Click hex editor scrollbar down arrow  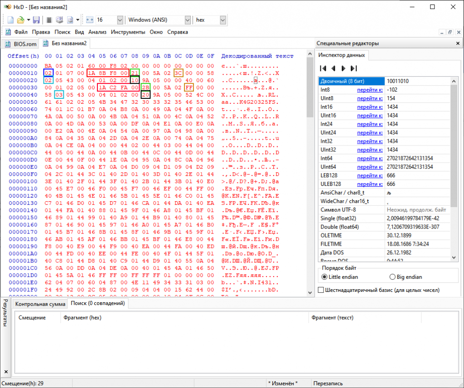point(310,293)
